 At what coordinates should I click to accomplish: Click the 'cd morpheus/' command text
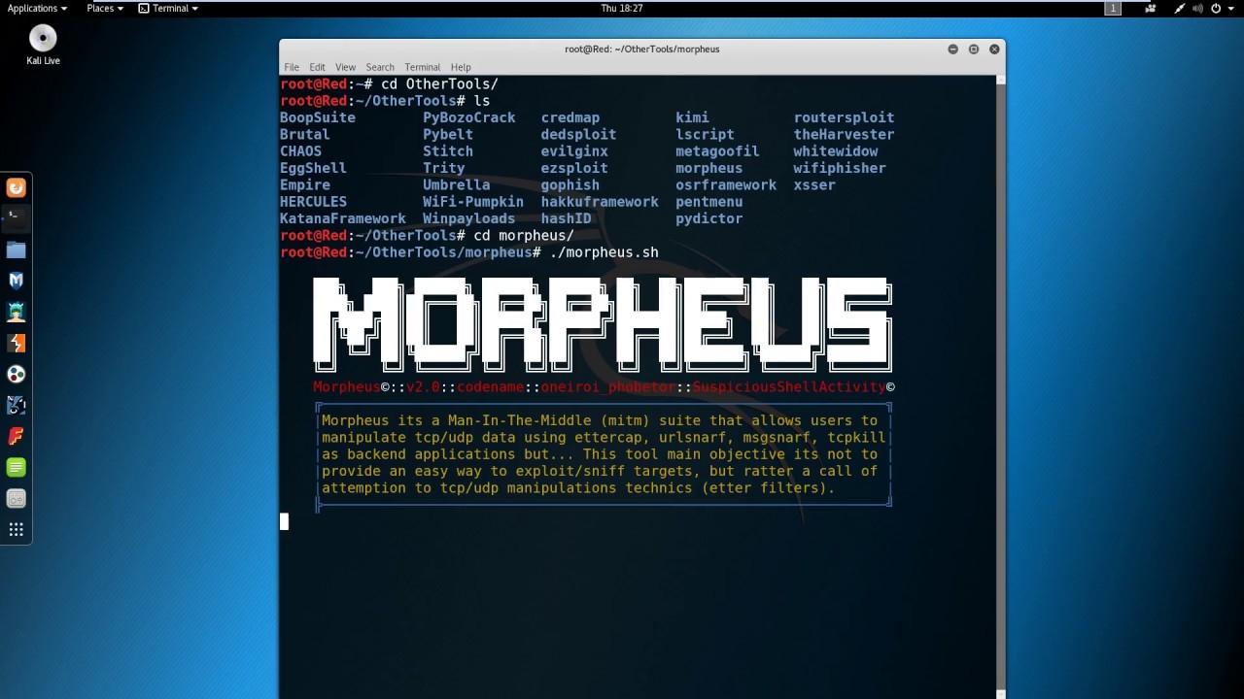click(524, 235)
